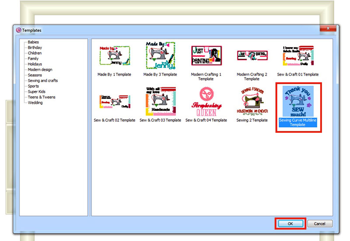Viewport: 350px width, 241px height.
Task: Choose the Sew & Craft 02 Template
Action: [x=114, y=102]
